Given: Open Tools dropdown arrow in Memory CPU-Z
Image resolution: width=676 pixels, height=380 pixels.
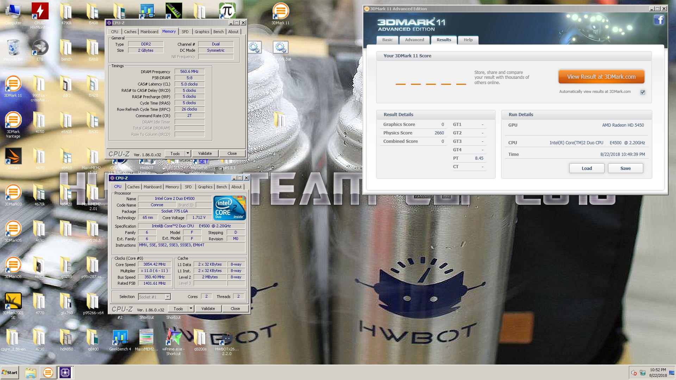Looking at the screenshot, I should tap(188, 153).
